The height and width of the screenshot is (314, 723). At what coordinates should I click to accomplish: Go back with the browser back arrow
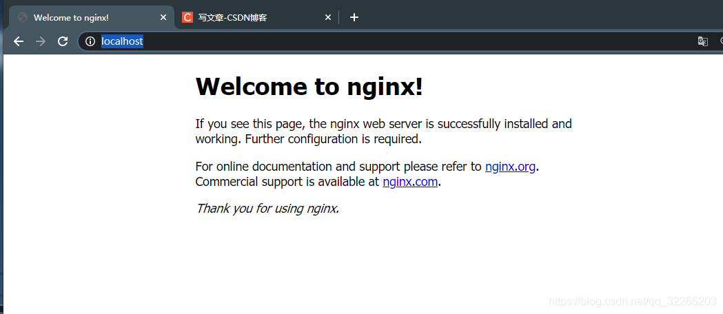19,41
